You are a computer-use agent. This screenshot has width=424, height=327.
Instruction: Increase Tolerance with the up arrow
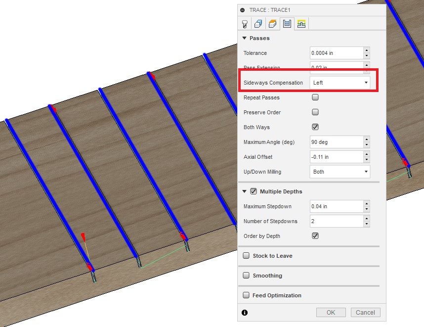point(367,50)
